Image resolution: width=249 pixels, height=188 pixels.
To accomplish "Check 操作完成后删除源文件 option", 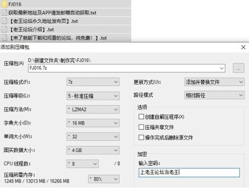I will click(141, 137).
